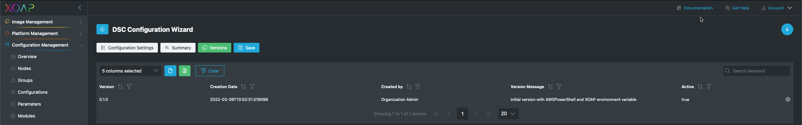Collapse the sidebar with the chevron

pos(80,7)
